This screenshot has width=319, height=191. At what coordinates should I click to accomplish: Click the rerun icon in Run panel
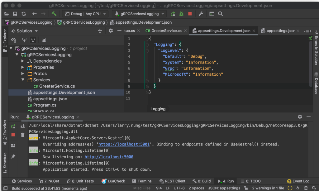point(13,126)
